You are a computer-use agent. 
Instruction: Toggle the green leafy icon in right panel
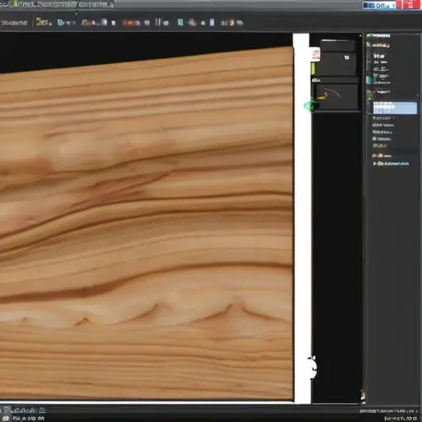[x=370, y=95]
